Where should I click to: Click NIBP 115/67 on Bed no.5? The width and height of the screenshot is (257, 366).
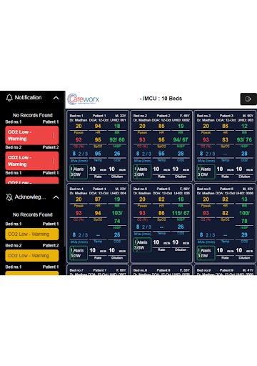click(x=181, y=213)
